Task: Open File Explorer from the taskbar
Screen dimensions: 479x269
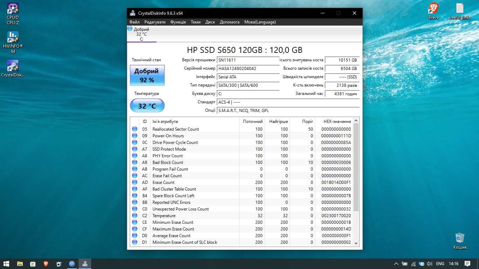Action: point(20,264)
